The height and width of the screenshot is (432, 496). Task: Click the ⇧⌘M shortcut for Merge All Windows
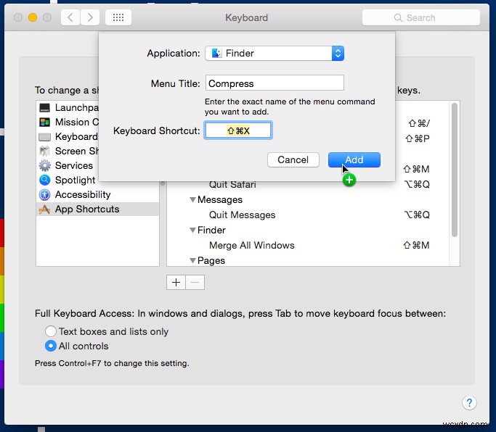[417, 246]
